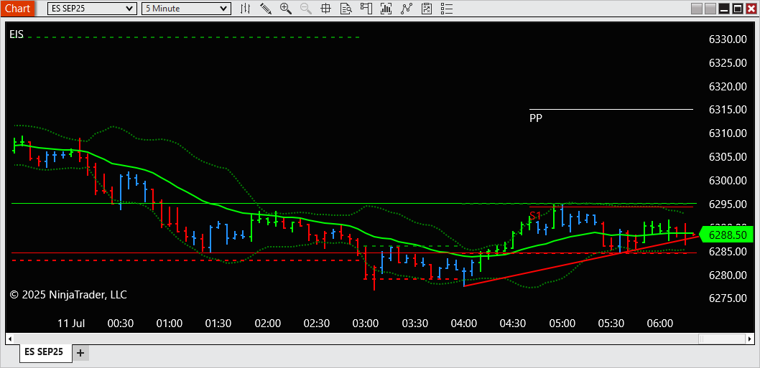Screen dimensions: 760x368
Task: Select the ES SEP25 bottom tab
Action: (44, 352)
